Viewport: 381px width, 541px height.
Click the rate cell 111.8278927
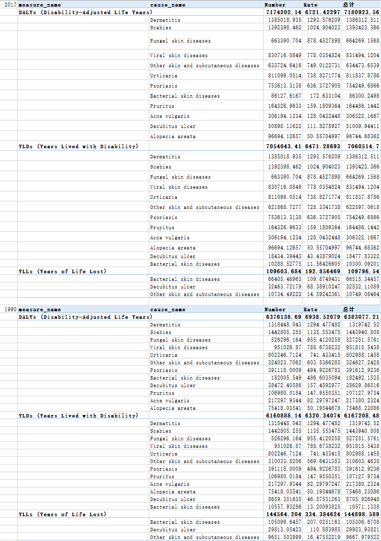[323, 127]
